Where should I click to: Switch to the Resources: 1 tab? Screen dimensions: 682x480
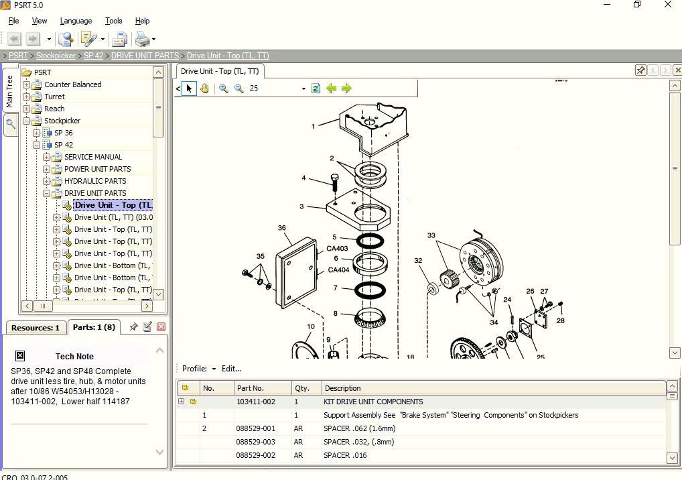point(36,328)
